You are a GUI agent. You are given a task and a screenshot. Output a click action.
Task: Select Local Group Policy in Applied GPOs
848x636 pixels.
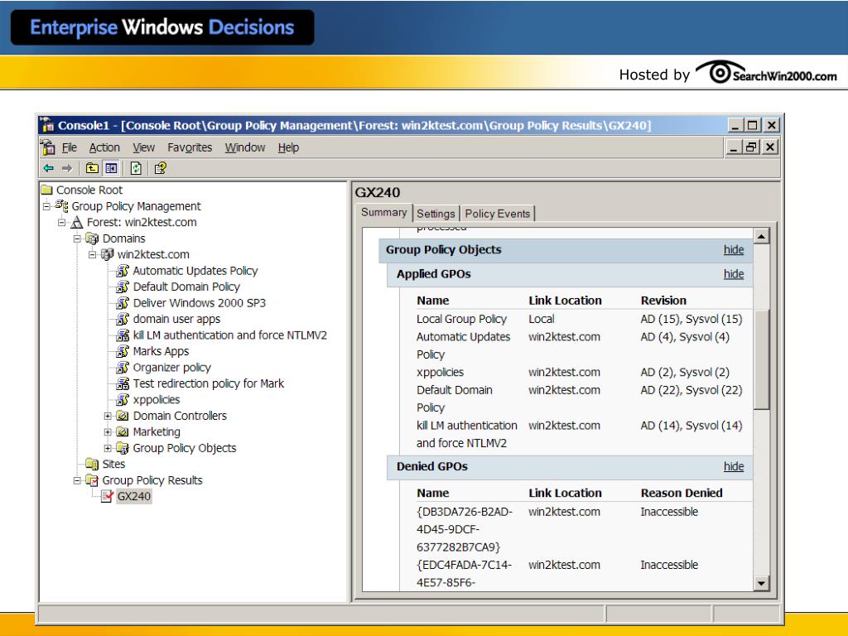[x=461, y=319]
